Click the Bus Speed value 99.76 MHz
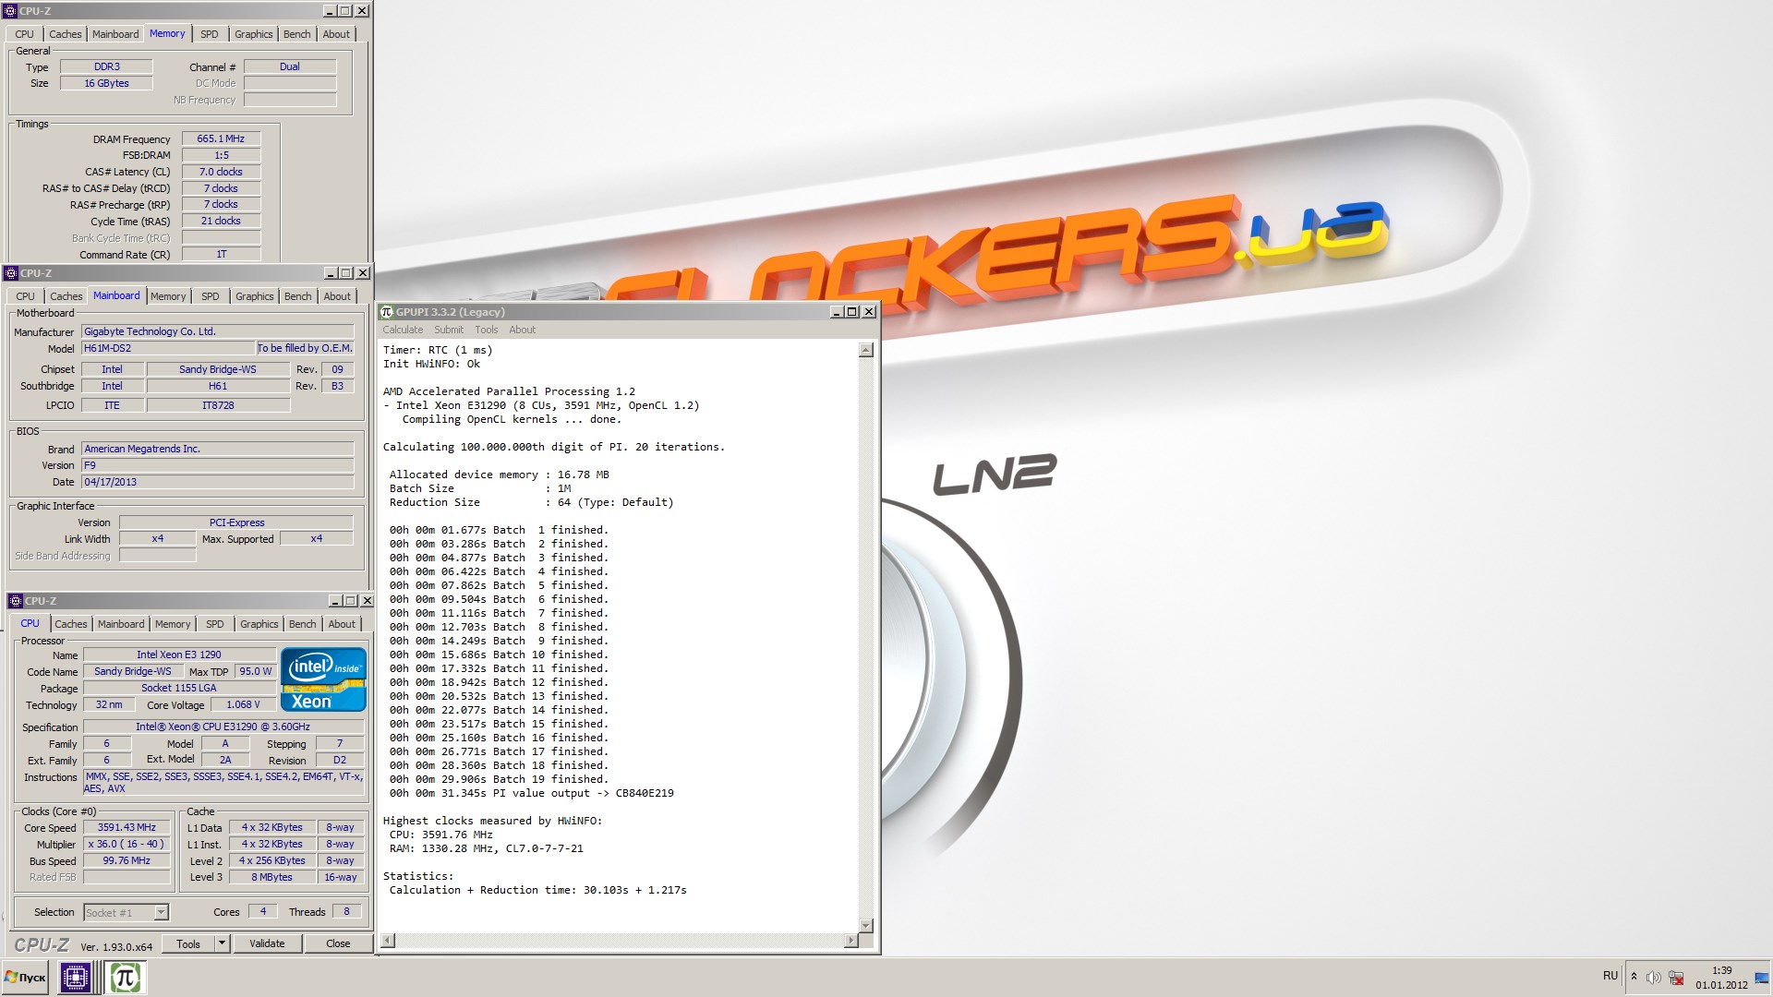The image size is (1773, 997). pyautogui.click(x=127, y=860)
